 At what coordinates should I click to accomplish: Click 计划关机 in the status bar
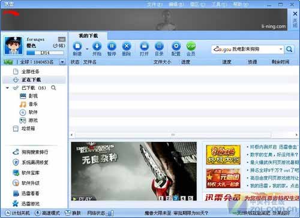17,213
